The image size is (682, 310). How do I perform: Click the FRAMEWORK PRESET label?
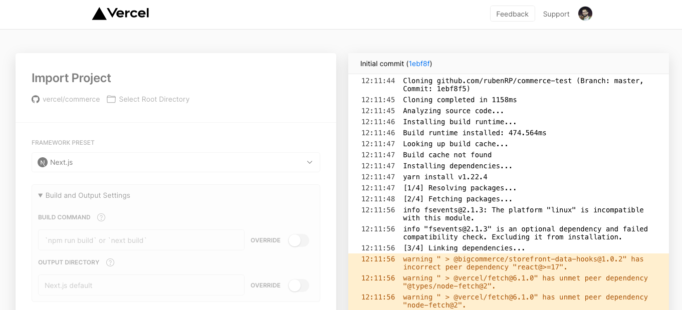[x=63, y=143]
